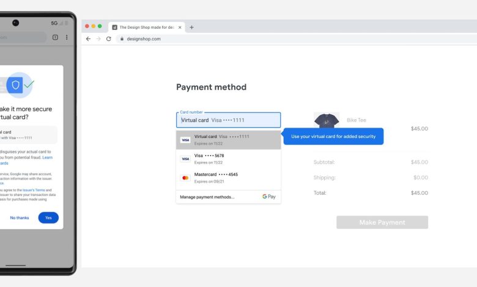This screenshot has width=477, height=287.
Task: Close The Design Shop tab
Action: pos(179,27)
